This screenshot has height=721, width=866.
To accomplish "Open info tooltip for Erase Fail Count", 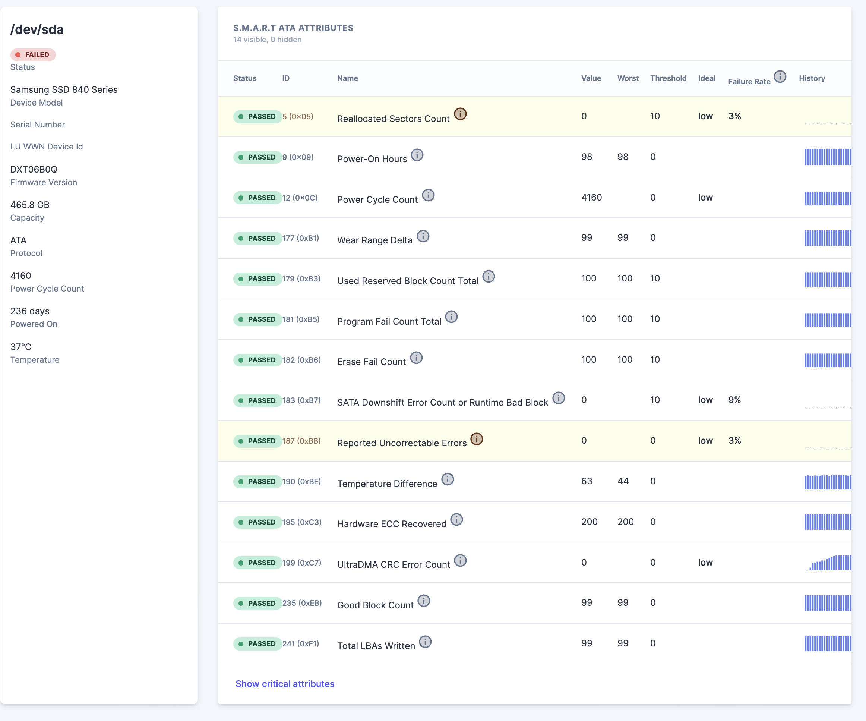I will pos(417,358).
